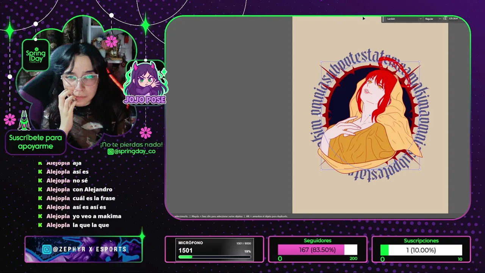The image size is (485, 273).
Task: Click the Spring Day logo badge
Action: coord(36,55)
